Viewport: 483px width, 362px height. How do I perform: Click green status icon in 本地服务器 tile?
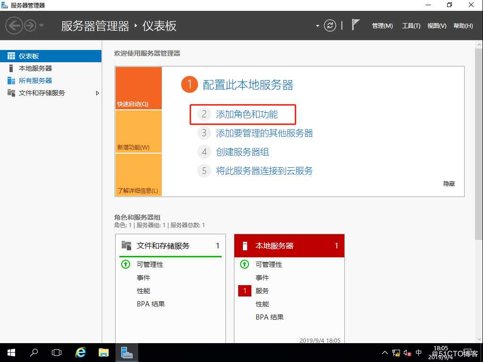click(x=245, y=264)
